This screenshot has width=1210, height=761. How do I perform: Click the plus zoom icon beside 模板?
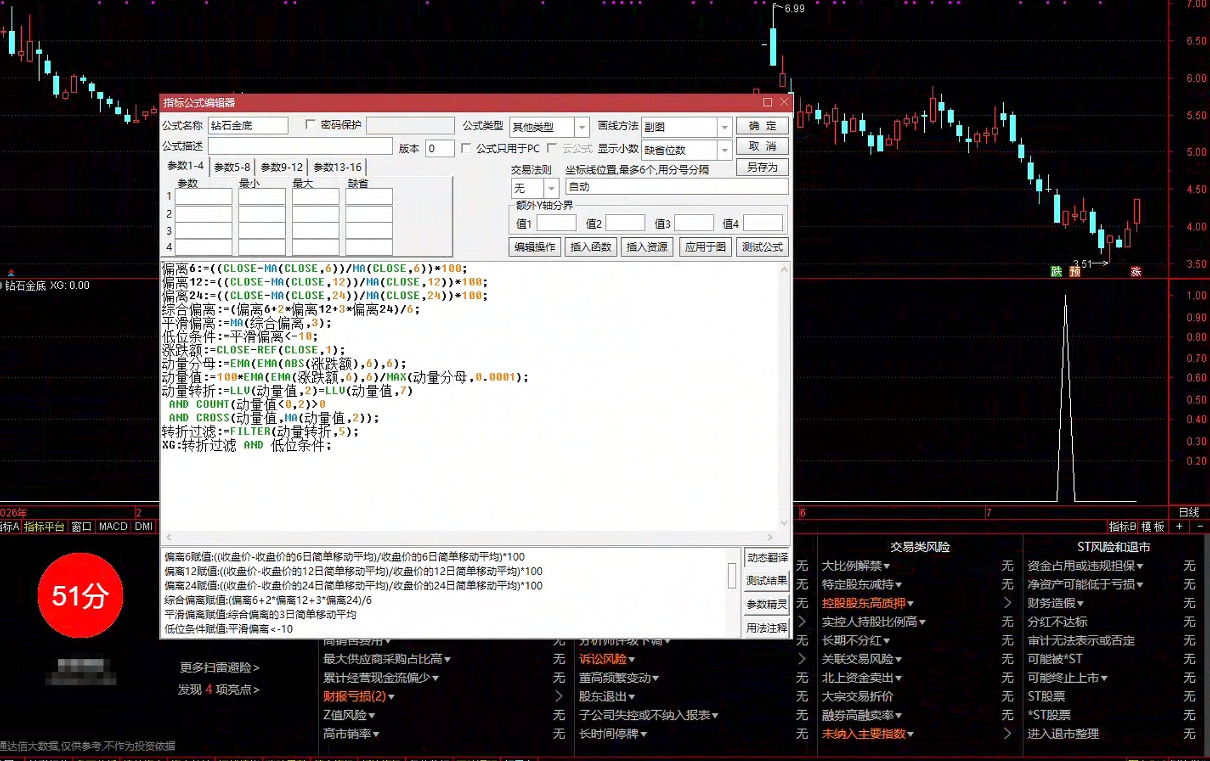pos(1179,526)
